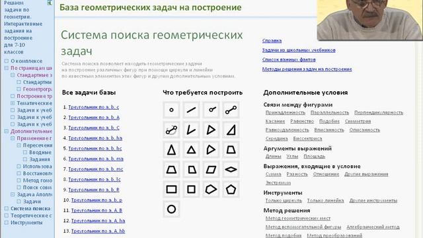The height and width of the screenshot is (238, 423).
Task: Select the wide trapezoid icon above the rectangle
Action: pos(171,169)
